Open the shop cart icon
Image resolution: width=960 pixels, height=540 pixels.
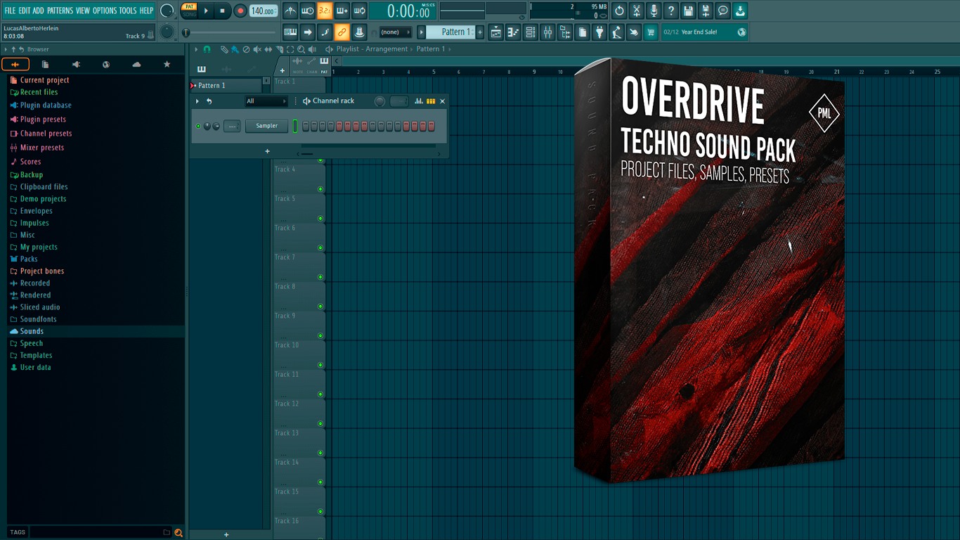point(651,32)
